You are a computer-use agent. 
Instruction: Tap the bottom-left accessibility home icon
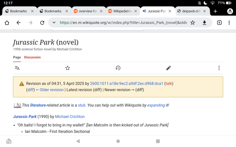point(9,141)
